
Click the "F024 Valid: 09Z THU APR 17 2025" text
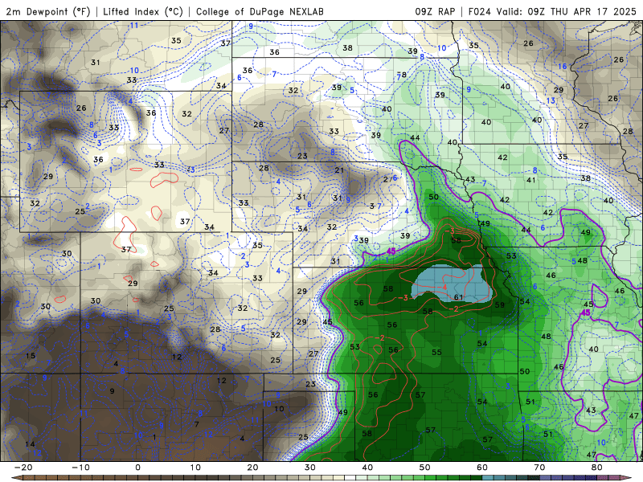552,11
